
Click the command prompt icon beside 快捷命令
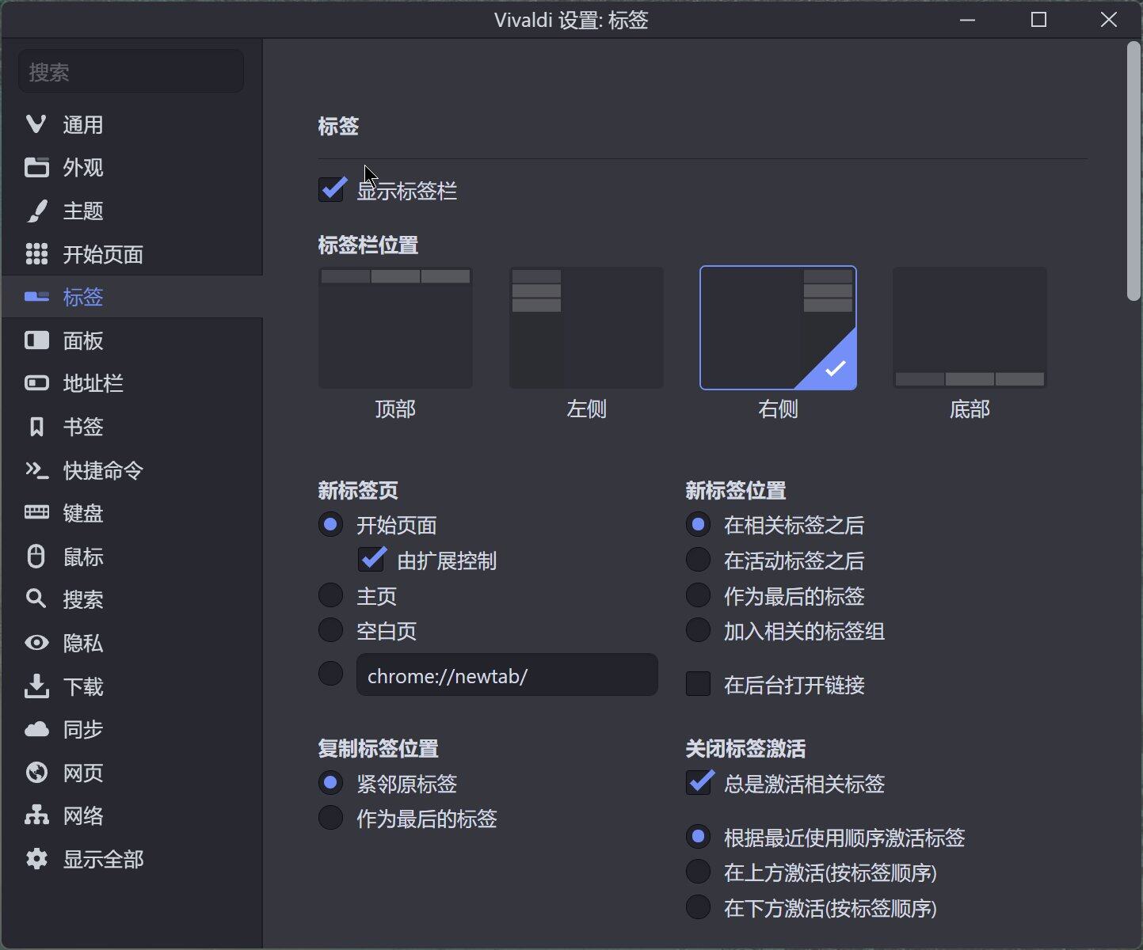tap(36, 470)
